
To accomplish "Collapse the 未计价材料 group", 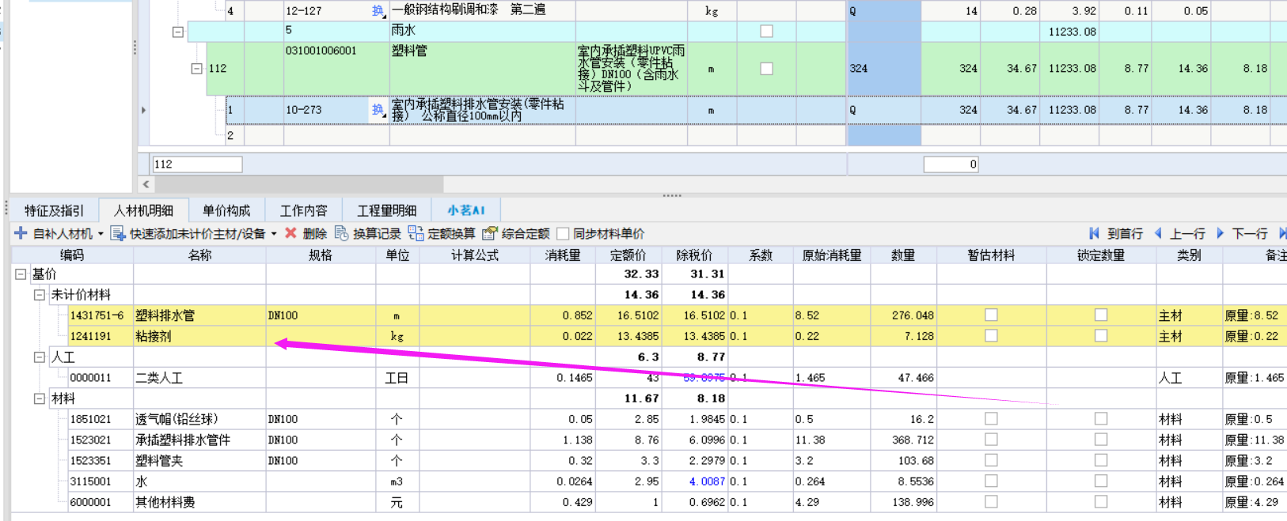I will pyautogui.click(x=39, y=294).
